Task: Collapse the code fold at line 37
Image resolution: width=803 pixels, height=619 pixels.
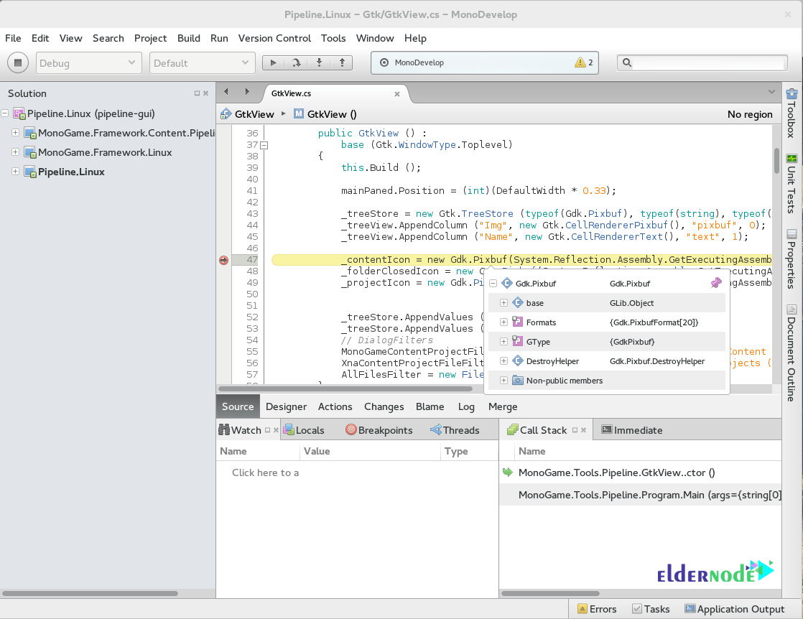Action: pos(264,144)
